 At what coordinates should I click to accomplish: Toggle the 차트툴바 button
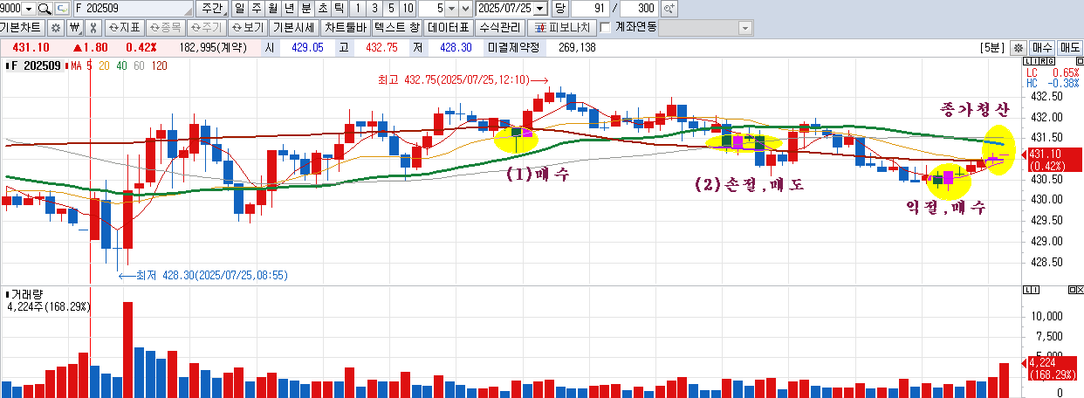(x=346, y=27)
